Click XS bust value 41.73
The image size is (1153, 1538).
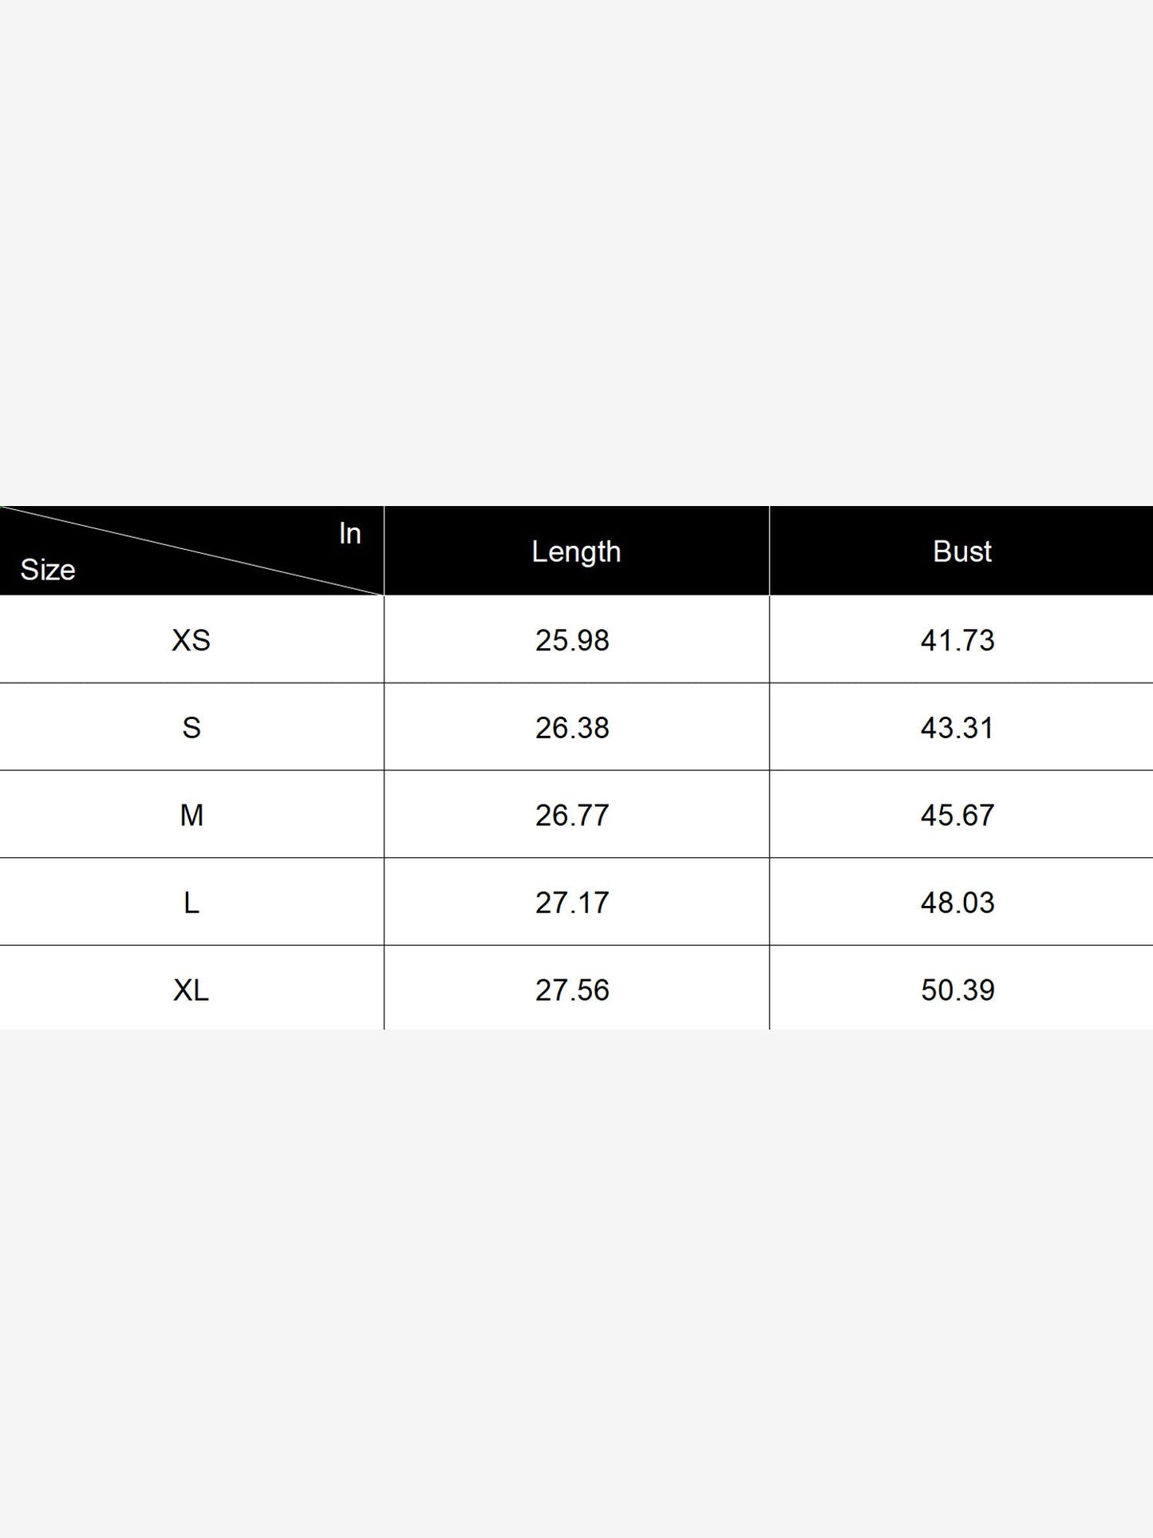958,640
